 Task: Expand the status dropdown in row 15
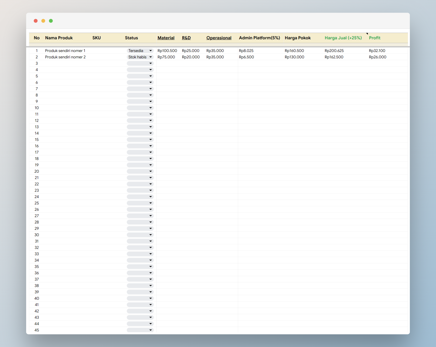coord(140,140)
